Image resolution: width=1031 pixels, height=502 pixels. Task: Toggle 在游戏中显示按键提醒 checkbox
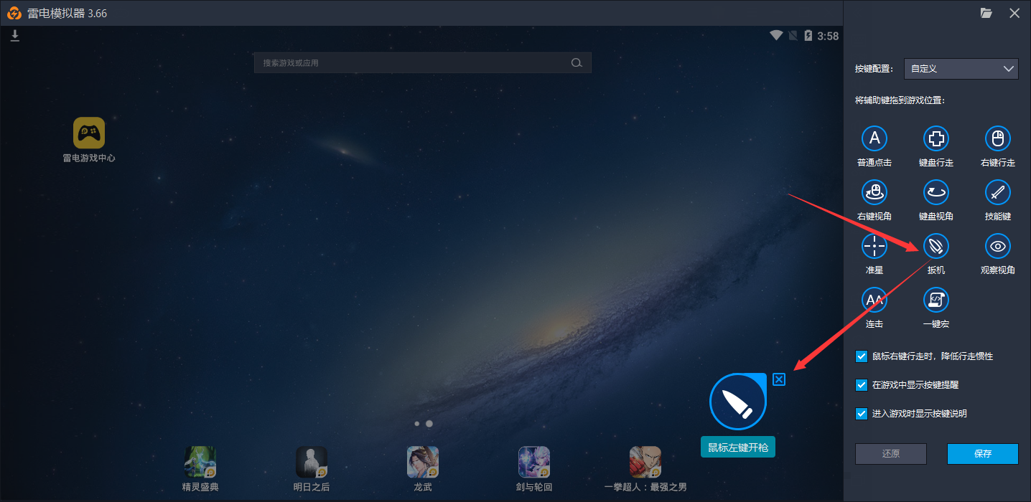[862, 385]
